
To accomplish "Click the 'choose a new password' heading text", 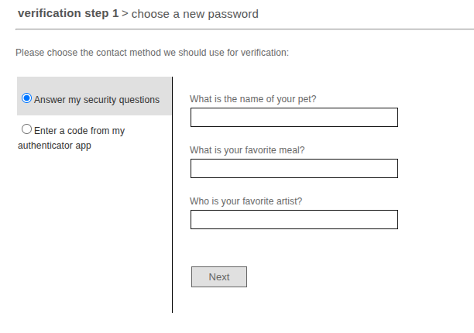I will pyautogui.click(x=195, y=14).
